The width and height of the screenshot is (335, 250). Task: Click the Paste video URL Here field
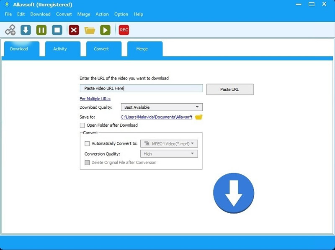[x=141, y=88]
